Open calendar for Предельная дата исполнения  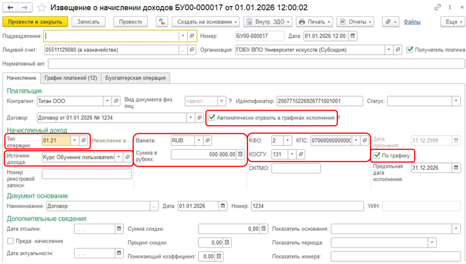456,168
